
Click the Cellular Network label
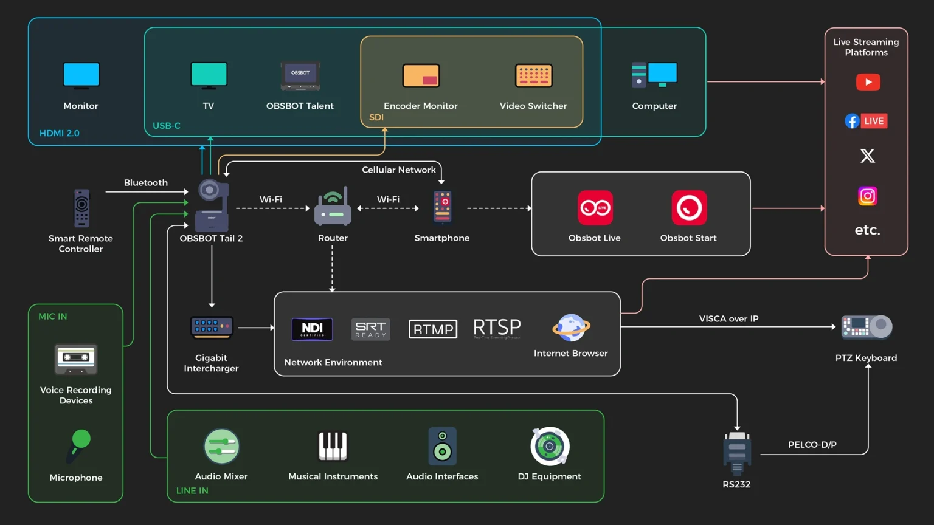[x=399, y=170]
